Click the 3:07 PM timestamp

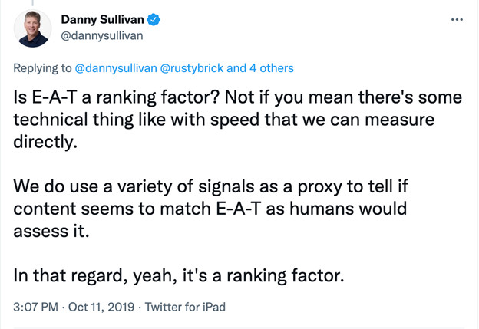coord(36,307)
